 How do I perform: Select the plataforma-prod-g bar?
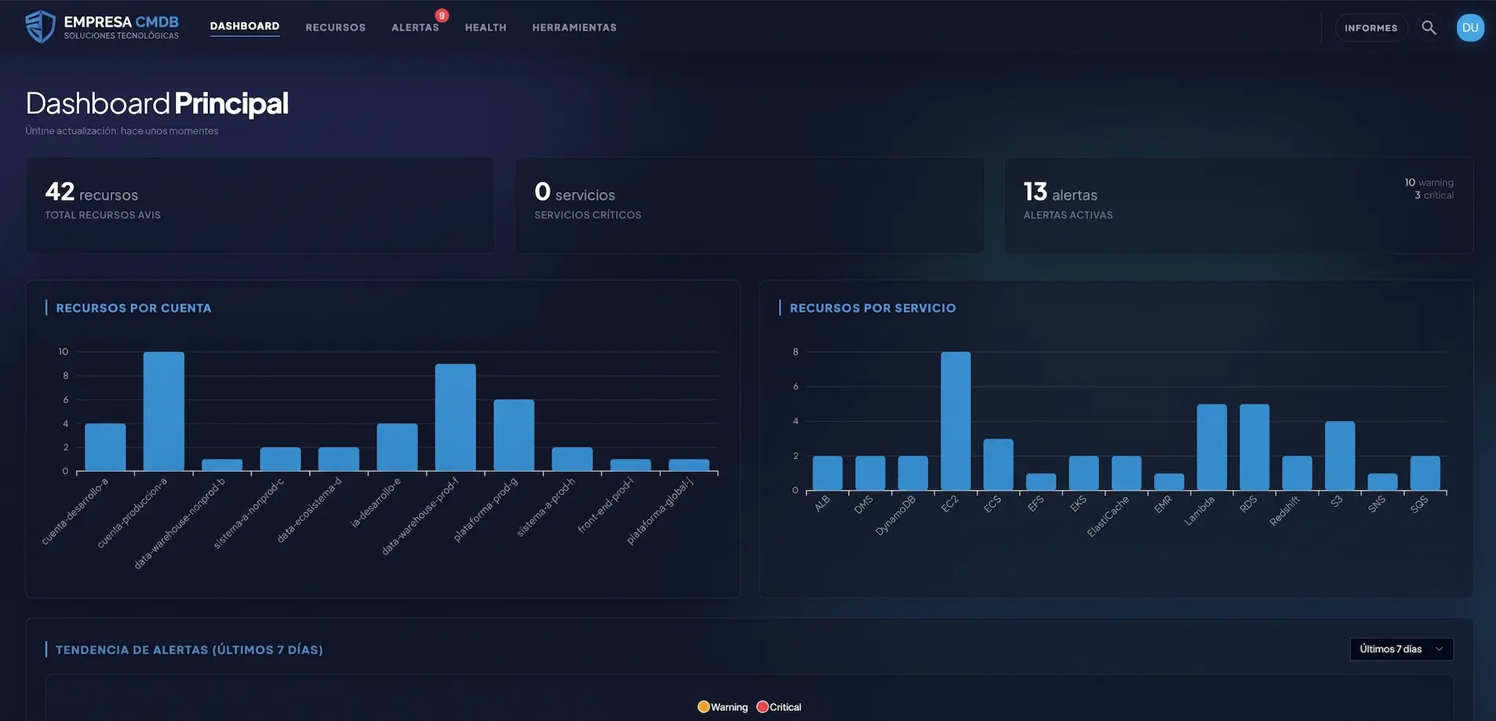click(514, 436)
